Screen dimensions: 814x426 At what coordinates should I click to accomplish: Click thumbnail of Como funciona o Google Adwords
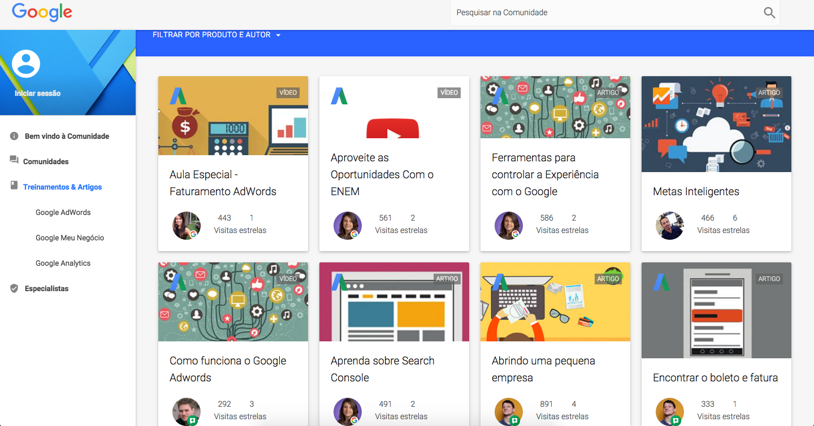pyautogui.click(x=233, y=302)
